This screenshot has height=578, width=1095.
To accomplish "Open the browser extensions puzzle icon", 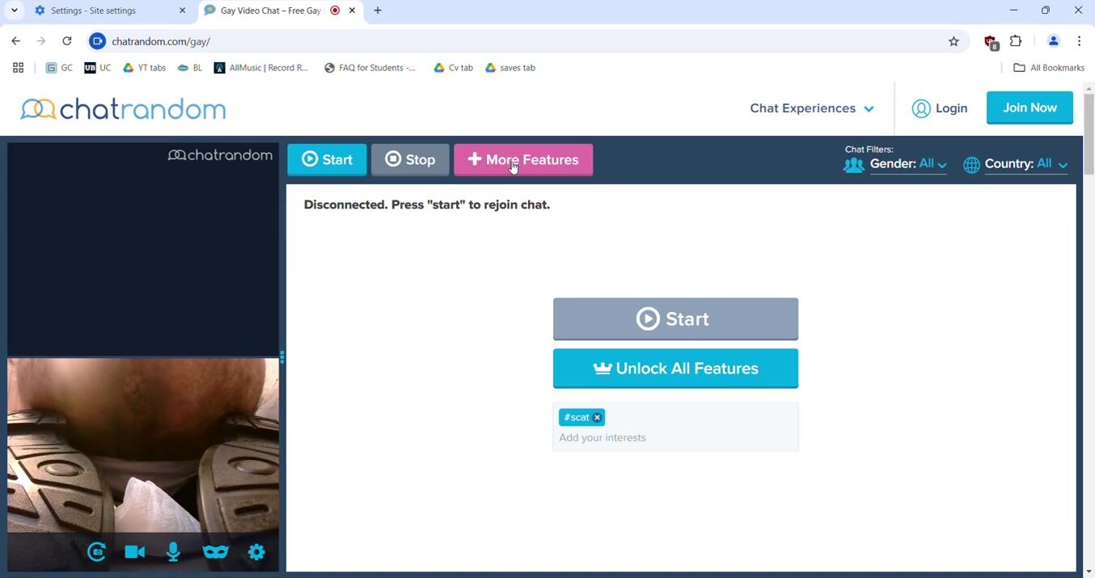I will coord(1016,41).
